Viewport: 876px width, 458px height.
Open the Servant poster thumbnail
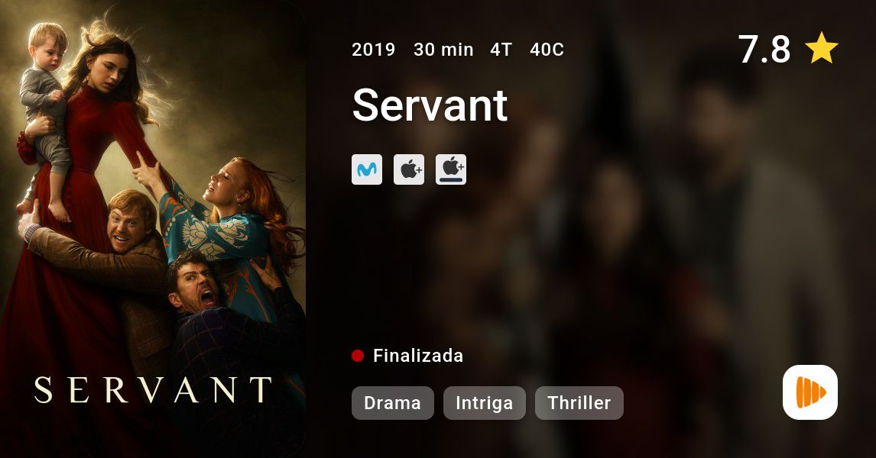[153, 229]
